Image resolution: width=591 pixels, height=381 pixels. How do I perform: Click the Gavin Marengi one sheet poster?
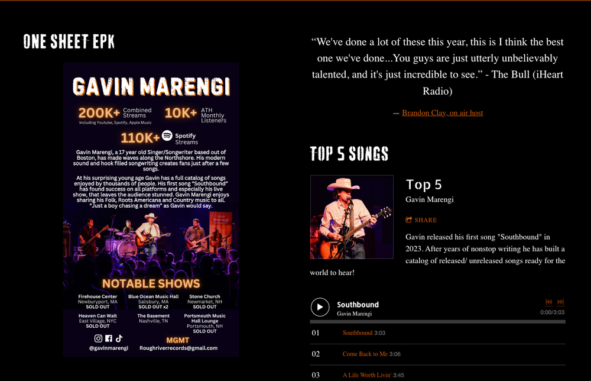click(151, 210)
